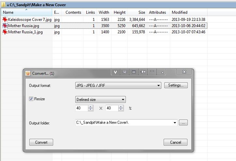Increase width percentage with up arrow

click(90, 107)
